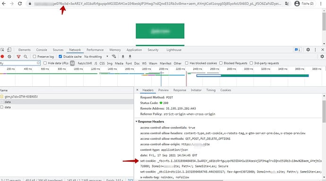Switch to the Console tab
Screen dimensions: 326x181
[x=42, y=50]
